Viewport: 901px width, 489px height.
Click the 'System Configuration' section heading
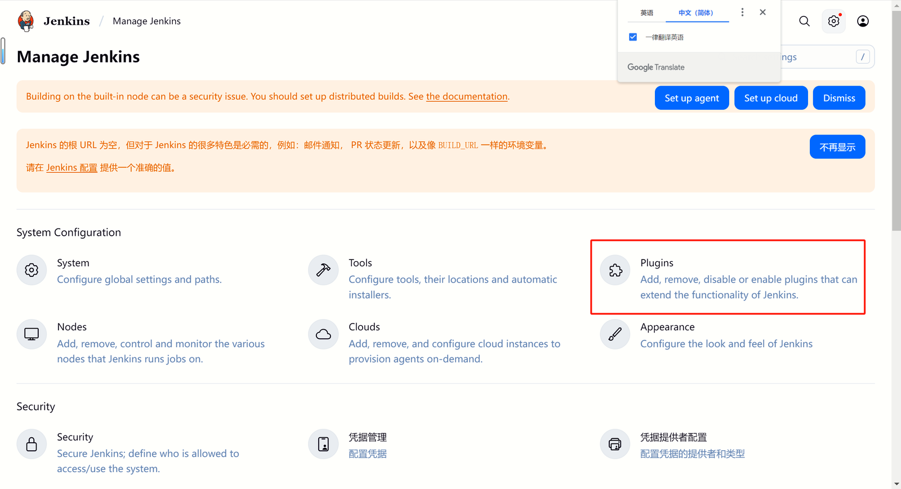coord(69,232)
